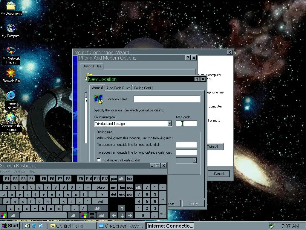
Task: Click the space bar on screen keyboard
Action: [x=43, y=216]
